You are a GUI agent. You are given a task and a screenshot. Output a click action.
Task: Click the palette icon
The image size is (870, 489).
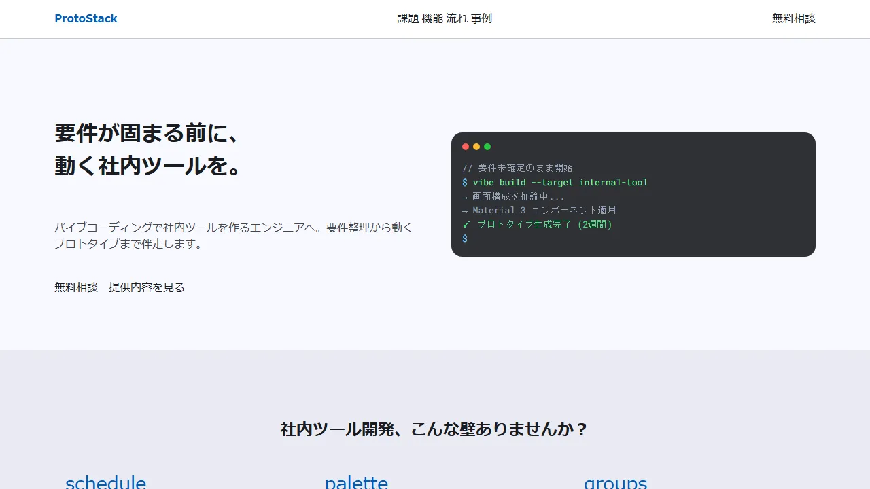[x=356, y=482]
